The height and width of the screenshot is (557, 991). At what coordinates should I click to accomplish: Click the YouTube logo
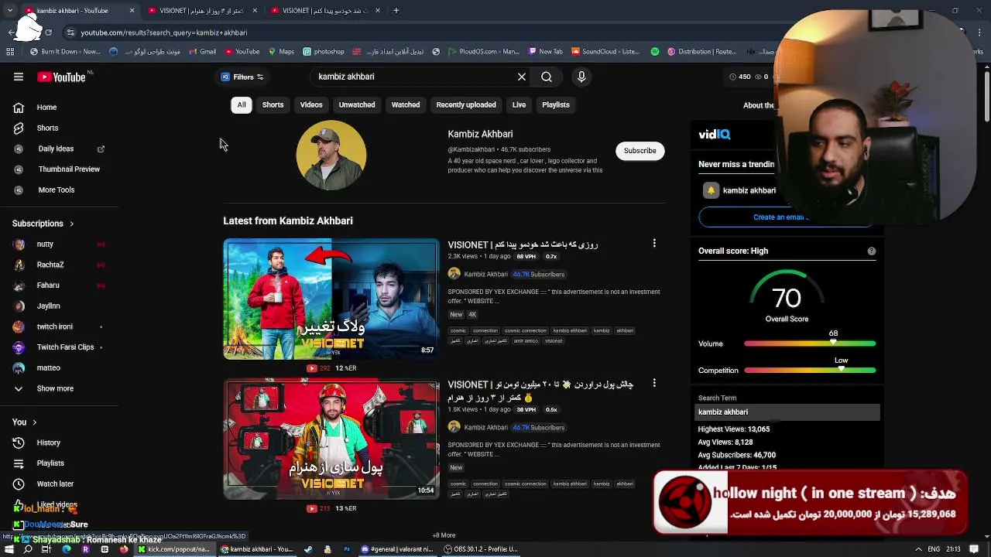tap(61, 77)
